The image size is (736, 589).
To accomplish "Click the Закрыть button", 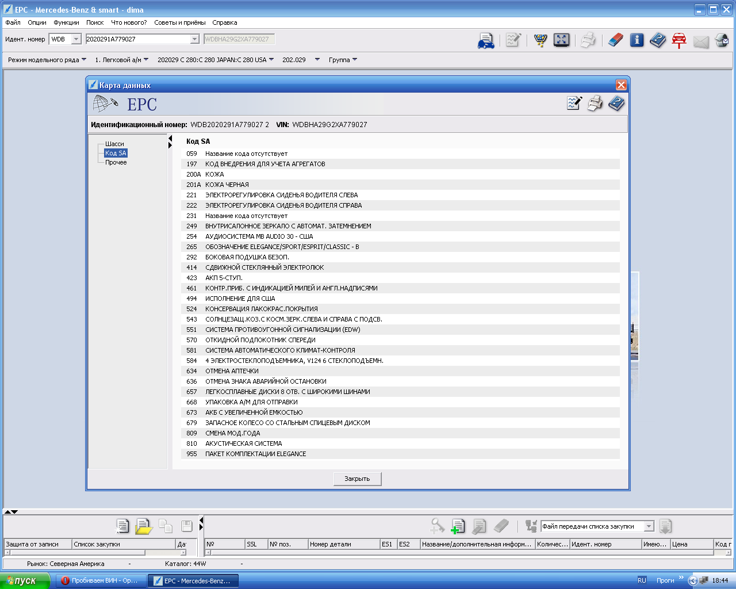I will tap(357, 479).
